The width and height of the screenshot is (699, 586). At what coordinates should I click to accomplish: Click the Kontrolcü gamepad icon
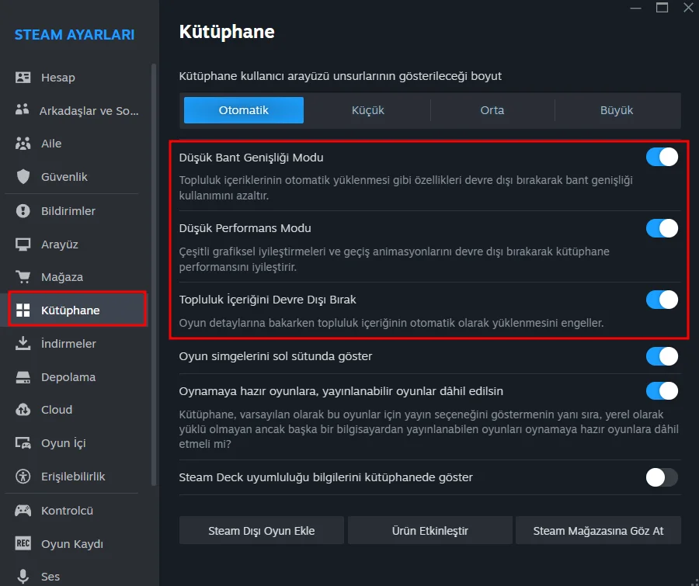pyautogui.click(x=23, y=511)
